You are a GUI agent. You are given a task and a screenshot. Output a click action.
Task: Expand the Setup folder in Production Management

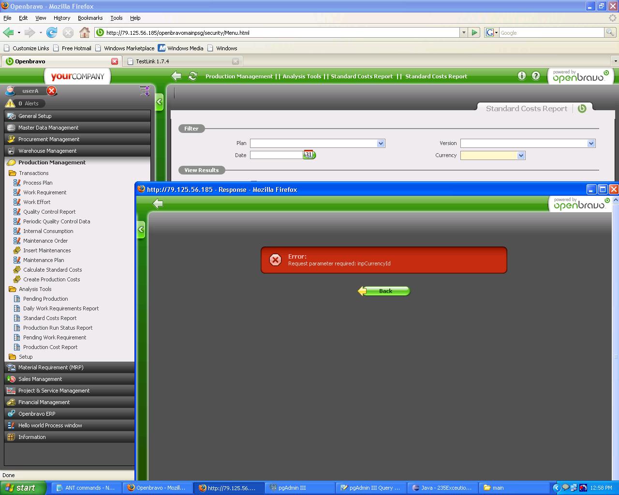[26, 357]
